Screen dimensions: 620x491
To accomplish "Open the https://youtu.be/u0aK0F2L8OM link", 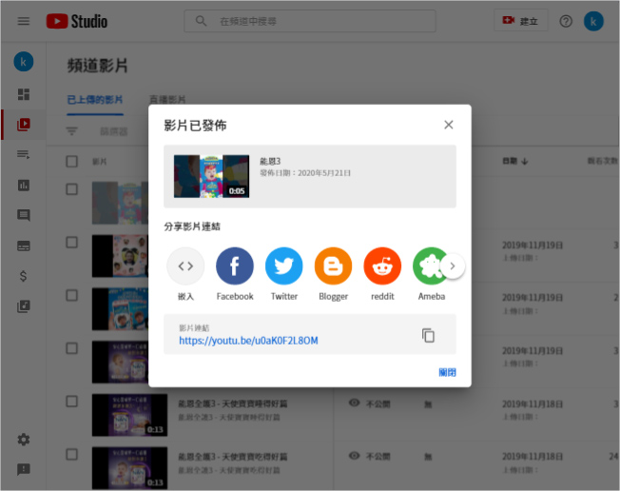I will coord(248,341).
